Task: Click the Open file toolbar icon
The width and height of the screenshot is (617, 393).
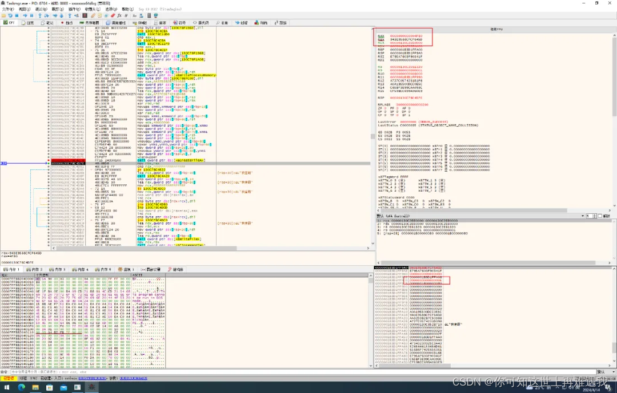Action: [3, 16]
